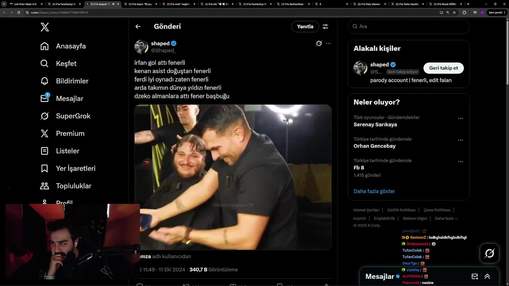This screenshot has height=286, width=509.
Task: Click the floating Grok button
Action: (490, 253)
